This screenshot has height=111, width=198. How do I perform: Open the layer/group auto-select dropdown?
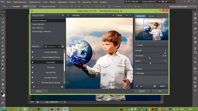click(29, 6)
